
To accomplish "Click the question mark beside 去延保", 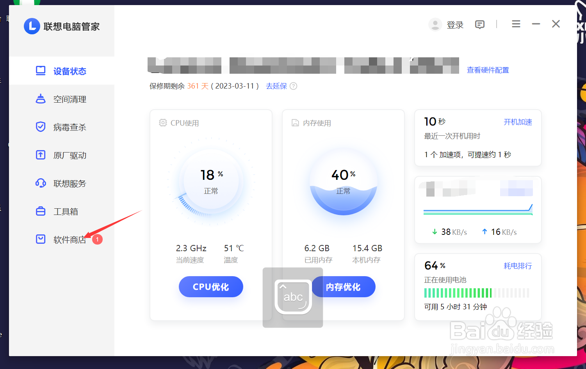I will pyautogui.click(x=293, y=86).
